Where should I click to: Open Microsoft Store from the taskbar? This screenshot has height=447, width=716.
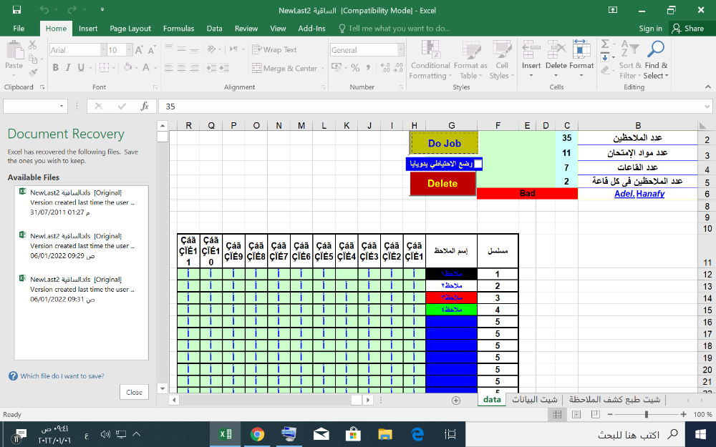point(354,434)
